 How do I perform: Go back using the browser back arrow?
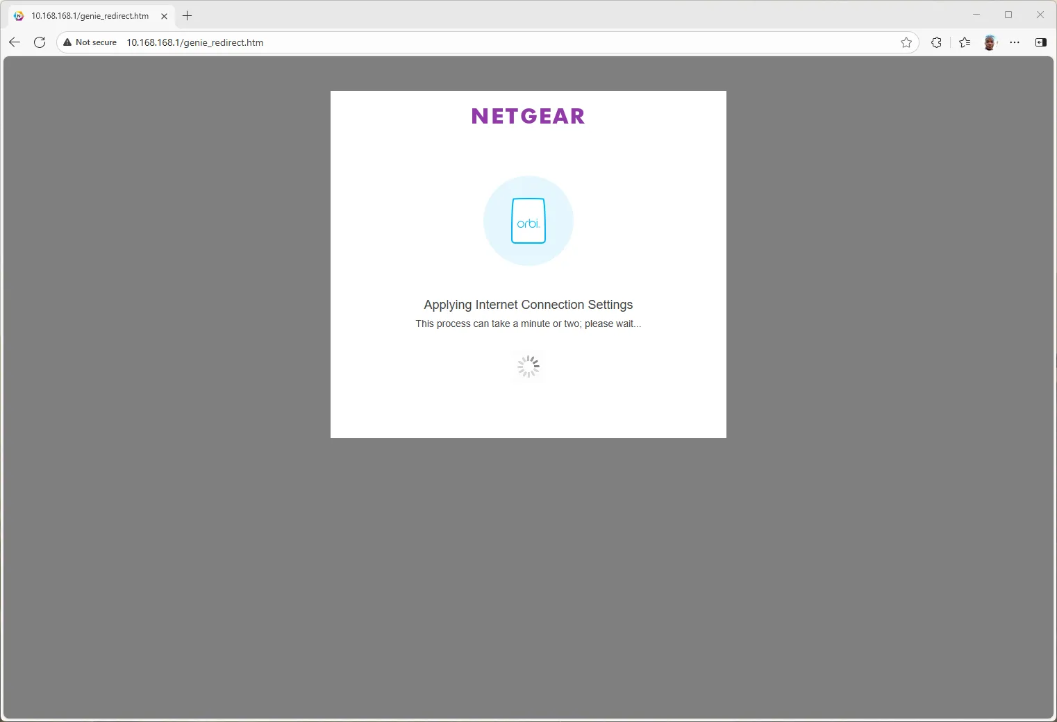click(x=15, y=42)
